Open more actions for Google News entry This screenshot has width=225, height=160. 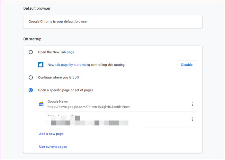click(192, 104)
